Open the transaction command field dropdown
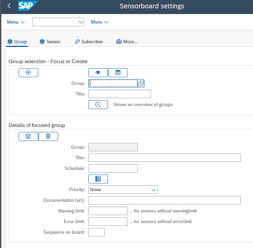This screenshot has width=253, height=248. [80, 22]
